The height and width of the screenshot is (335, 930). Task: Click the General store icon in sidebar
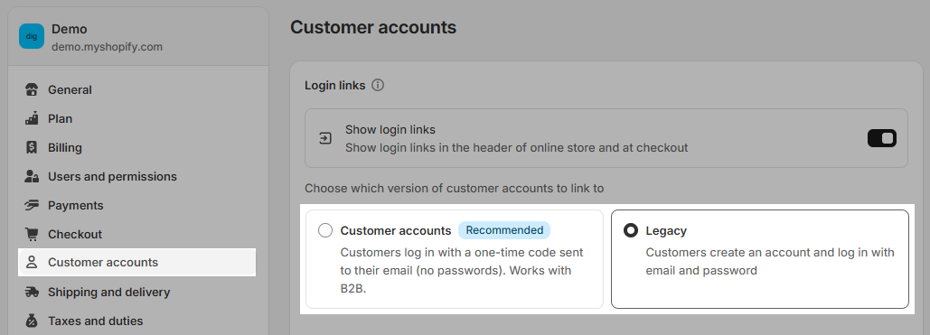(x=32, y=89)
